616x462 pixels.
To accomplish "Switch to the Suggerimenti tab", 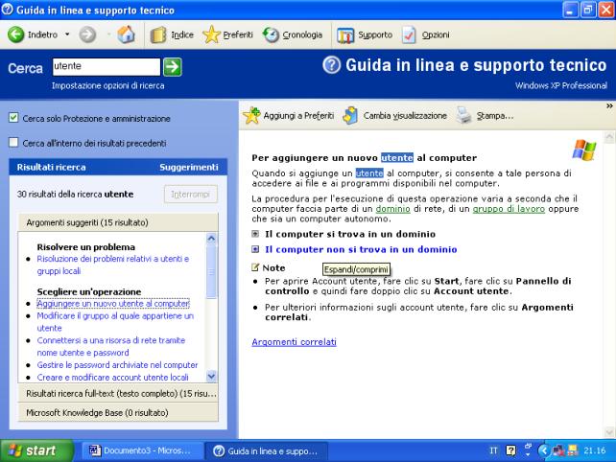I will 189,167.
